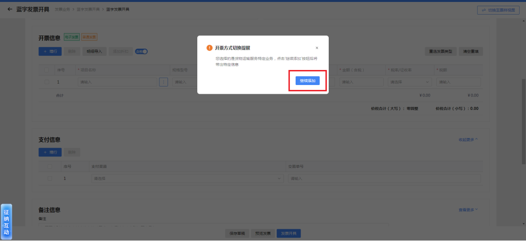The height and width of the screenshot is (241, 526).
Task: Click the 继续添加 button in the dialog
Action: tap(307, 81)
